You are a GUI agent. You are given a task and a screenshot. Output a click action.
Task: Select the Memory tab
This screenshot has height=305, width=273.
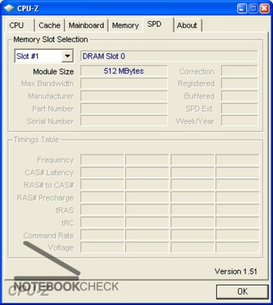tap(125, 25)
